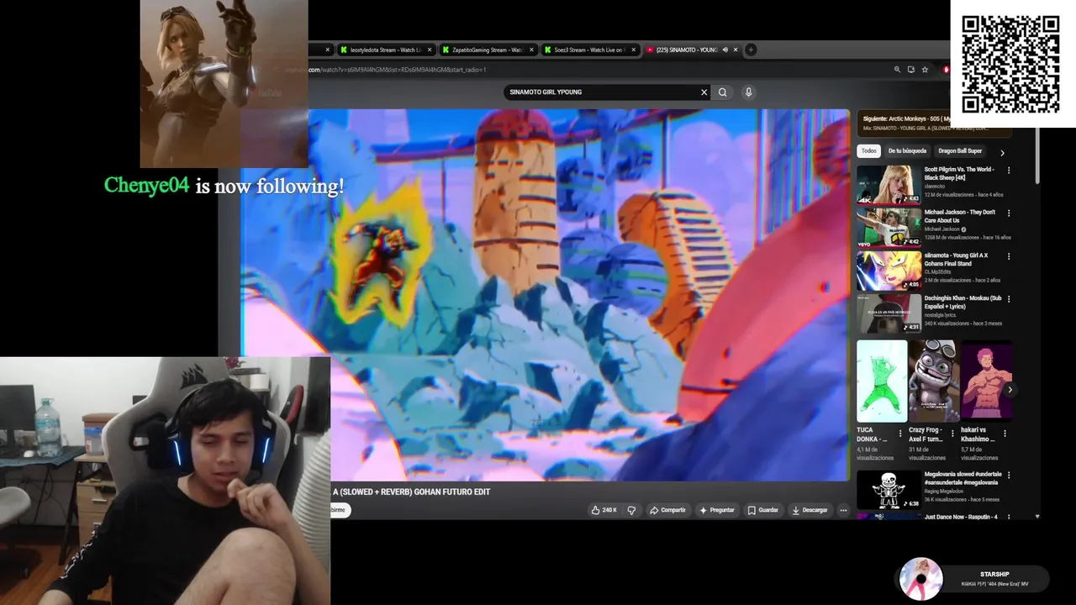Open TUCA DONKA short thumbnail
Image resolution: width=1076 pixels, height=605 pixels.
[x=882, y=381]
